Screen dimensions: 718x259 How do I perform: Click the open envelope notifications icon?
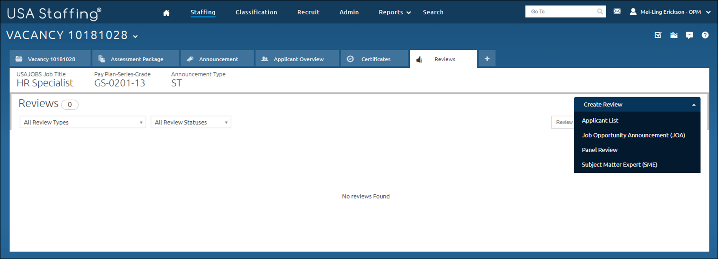click(674, 35)
